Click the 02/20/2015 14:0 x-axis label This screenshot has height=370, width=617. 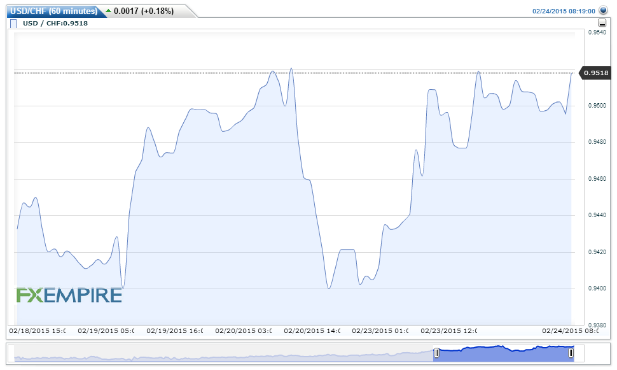point(312,331)
